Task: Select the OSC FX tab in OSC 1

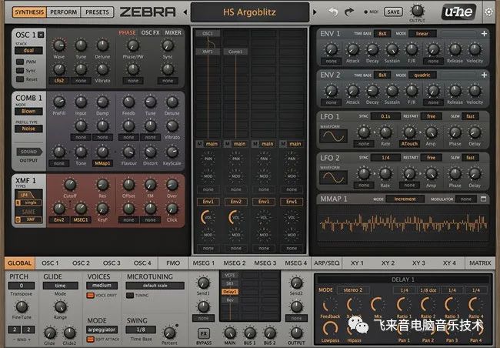Action: [150, 32]
